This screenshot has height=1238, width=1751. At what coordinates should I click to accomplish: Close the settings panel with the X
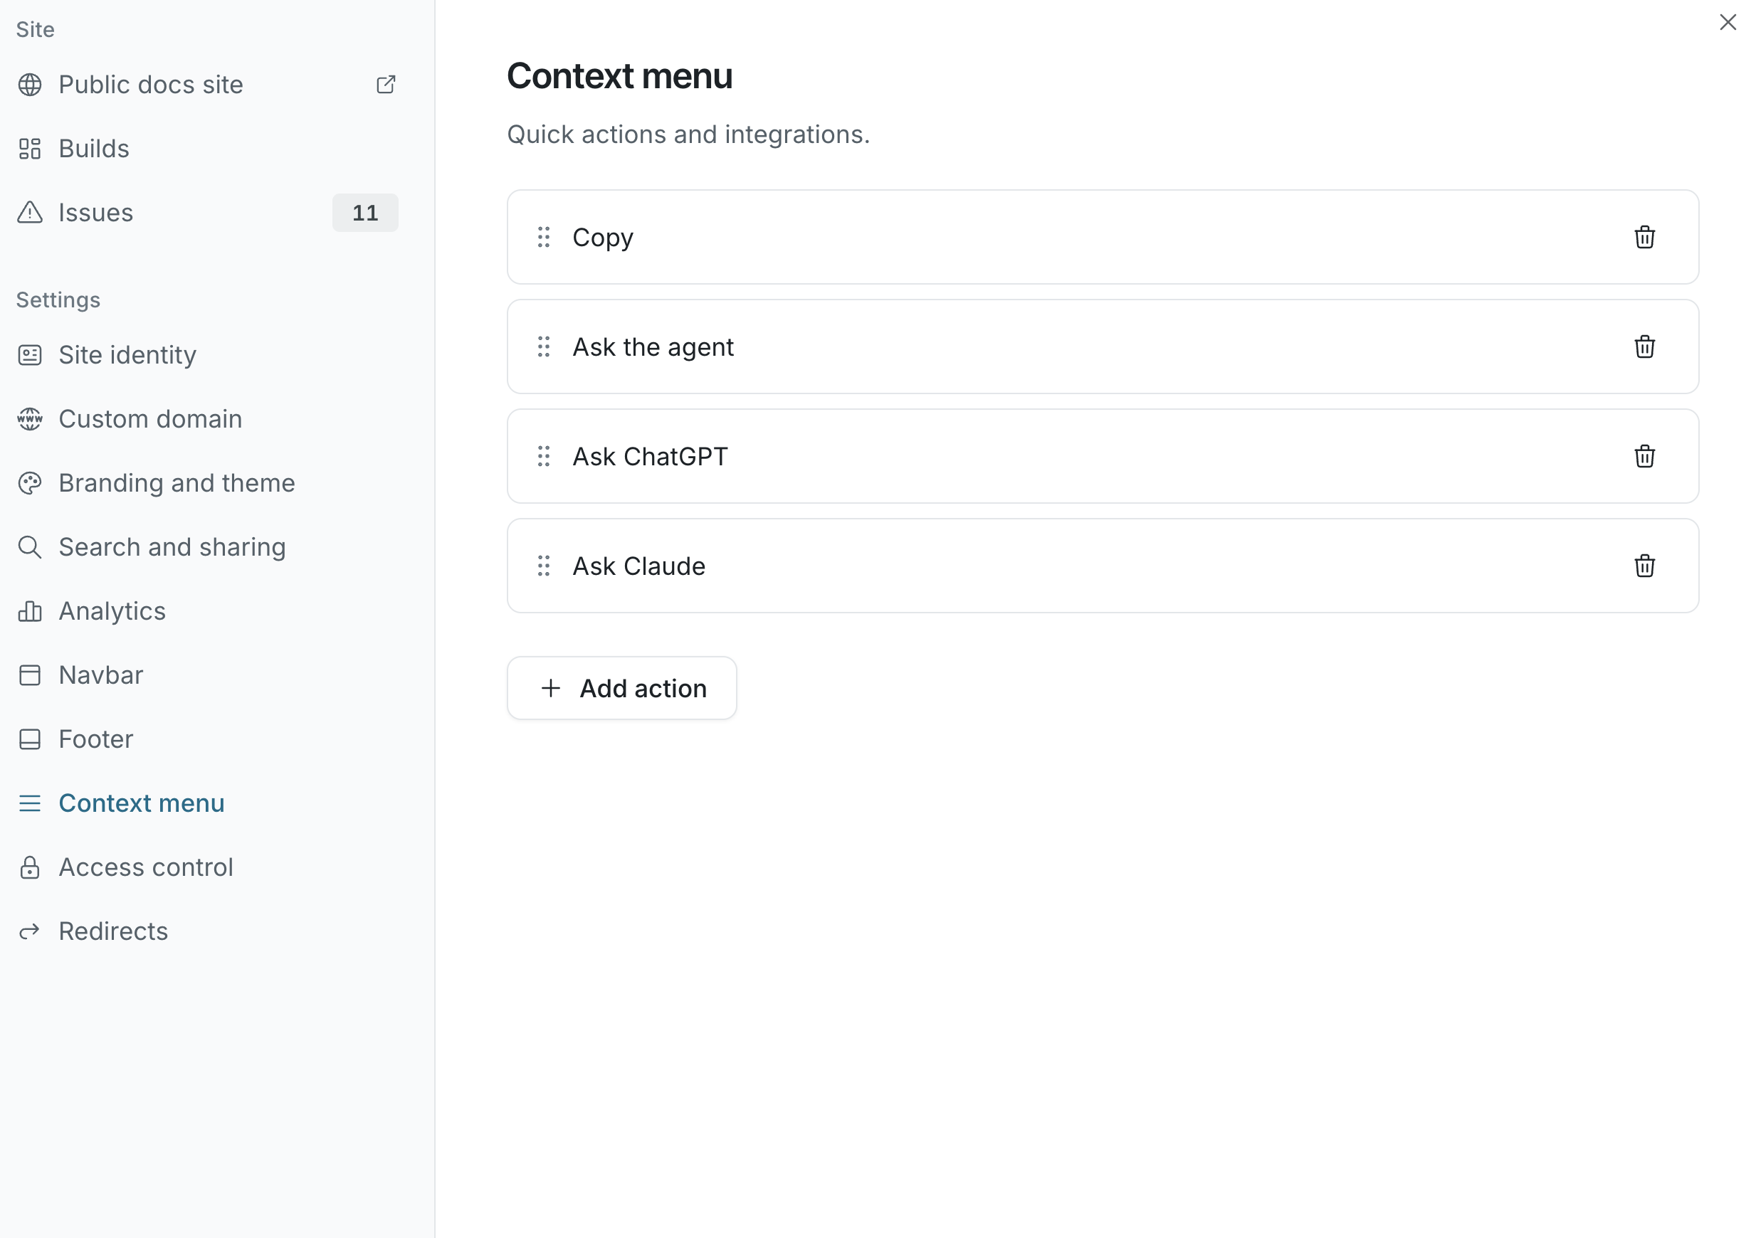point(1728,22)
